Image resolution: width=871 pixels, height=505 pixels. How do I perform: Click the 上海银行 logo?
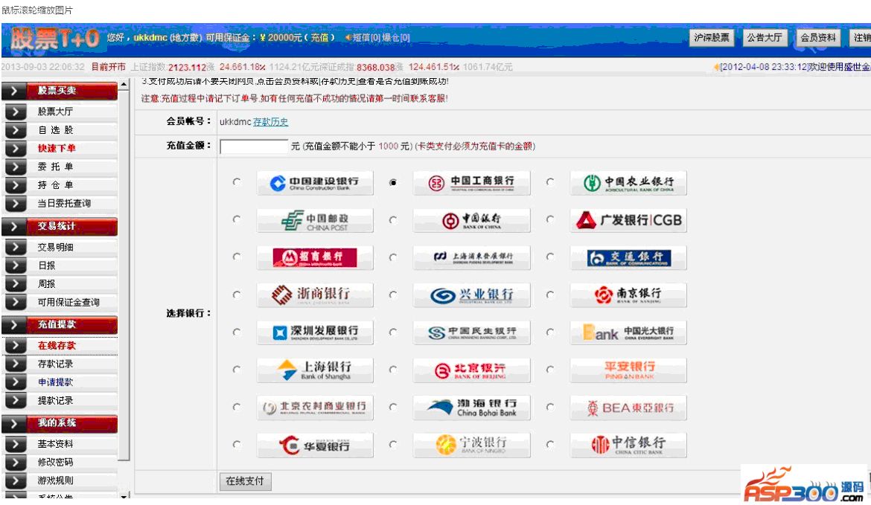coord(315,370)
